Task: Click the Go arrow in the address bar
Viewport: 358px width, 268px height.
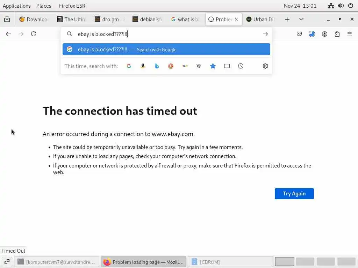Action: point(265,34)
